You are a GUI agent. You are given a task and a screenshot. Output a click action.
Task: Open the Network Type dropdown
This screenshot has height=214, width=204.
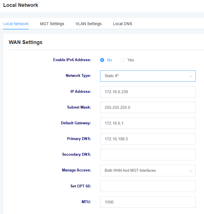tap(148, 76)
